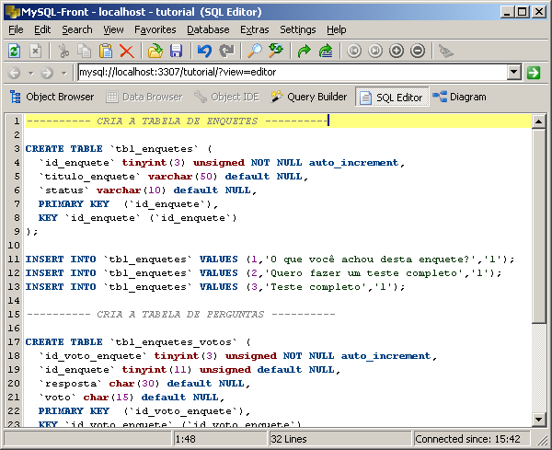Click the Replace magnifier with arrows icon
The image size is (552, 450).
click(276, 51)
